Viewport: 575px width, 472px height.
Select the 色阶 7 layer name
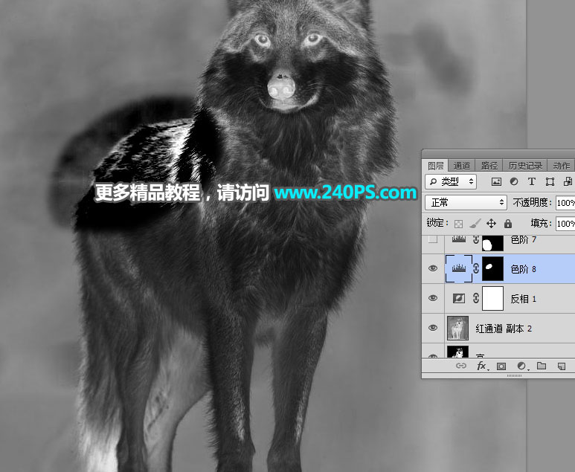pos(523,240)
